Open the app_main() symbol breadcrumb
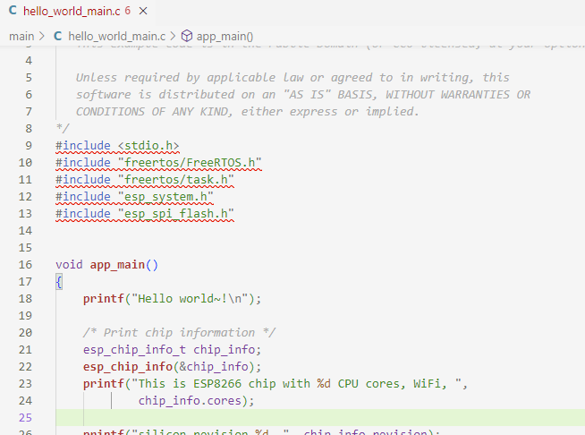 225,37
